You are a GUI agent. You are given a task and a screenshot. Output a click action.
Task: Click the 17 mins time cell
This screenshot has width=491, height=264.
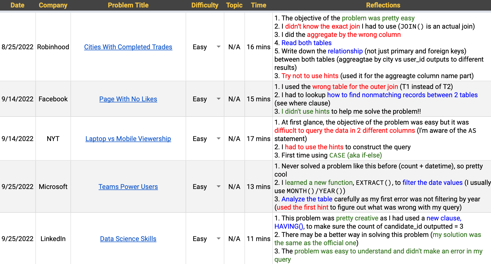(258, 139)
